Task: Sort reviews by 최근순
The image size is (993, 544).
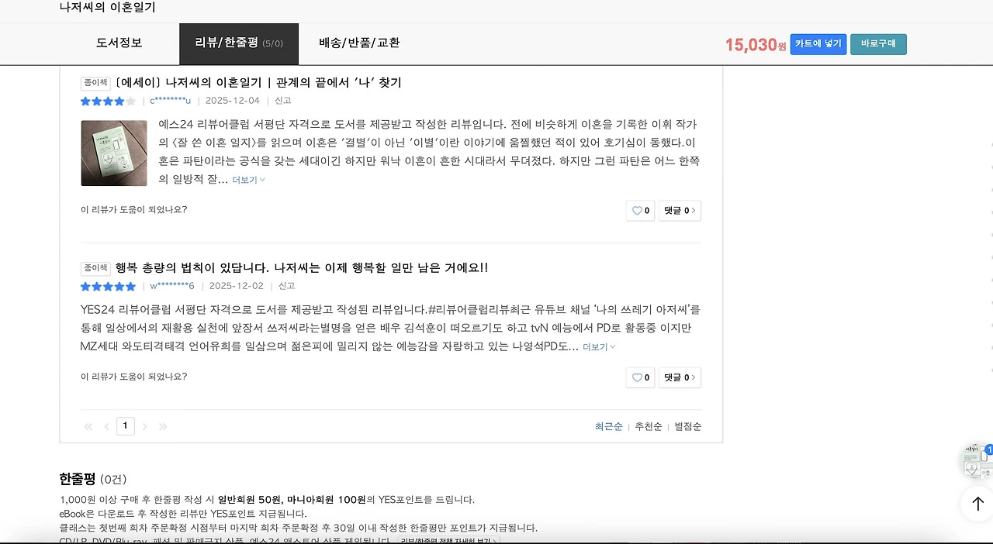Action: (609, 427)
